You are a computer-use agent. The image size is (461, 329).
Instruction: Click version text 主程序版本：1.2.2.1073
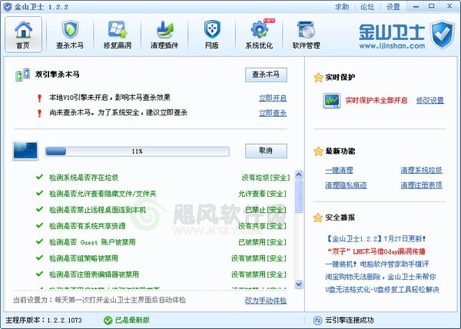point(44,321)
